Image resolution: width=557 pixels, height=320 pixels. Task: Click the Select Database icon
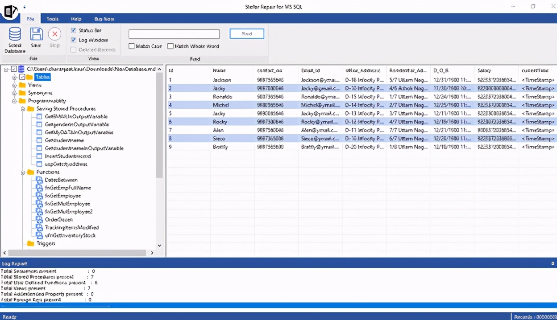click(x=15, y=34)
